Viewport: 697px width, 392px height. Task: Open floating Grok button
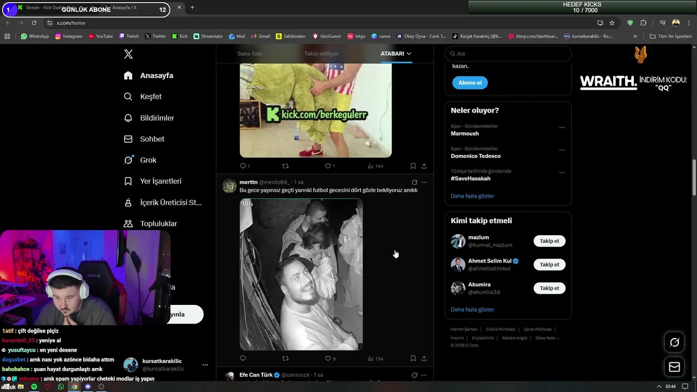click(674, 342)
